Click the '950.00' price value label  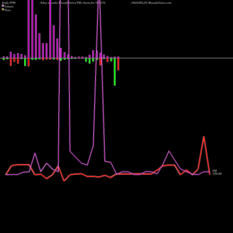pos(217,174)
